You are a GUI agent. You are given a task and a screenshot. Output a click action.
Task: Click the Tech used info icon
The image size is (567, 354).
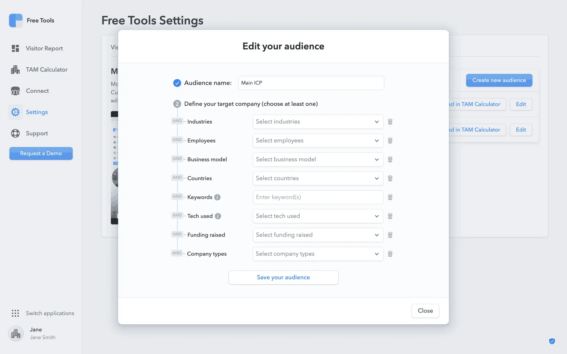[x=218, y=216]
